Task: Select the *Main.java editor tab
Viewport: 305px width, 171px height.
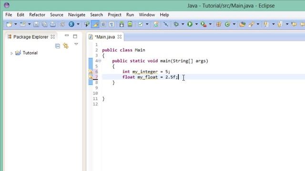Action: [x=105, y=37]
